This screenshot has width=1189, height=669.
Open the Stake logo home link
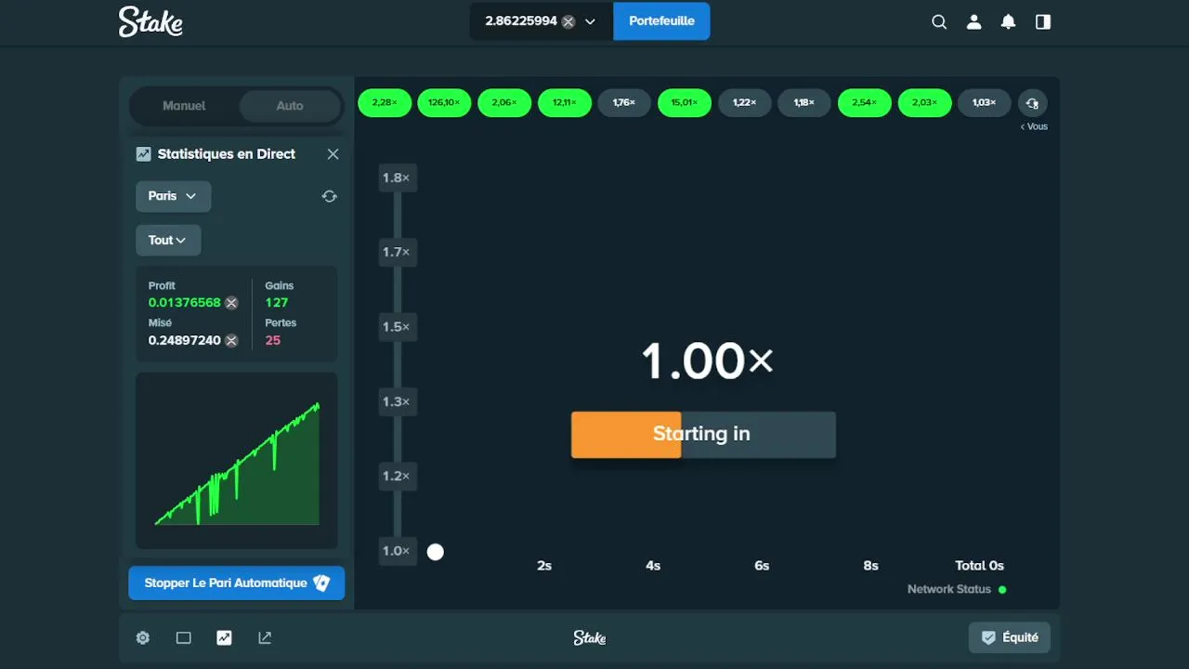pyautogui.click(x=150, y=21)
